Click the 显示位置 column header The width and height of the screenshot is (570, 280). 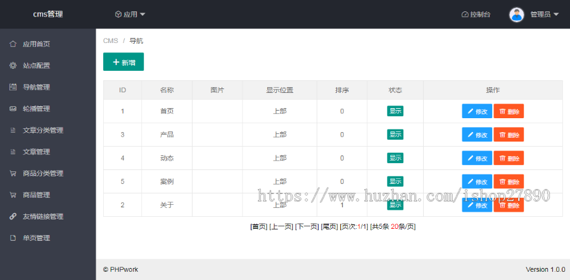(x=279, y=90)
